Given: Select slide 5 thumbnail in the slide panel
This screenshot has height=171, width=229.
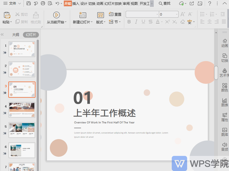Looking at the screenshot, I should tap(22, 130).
